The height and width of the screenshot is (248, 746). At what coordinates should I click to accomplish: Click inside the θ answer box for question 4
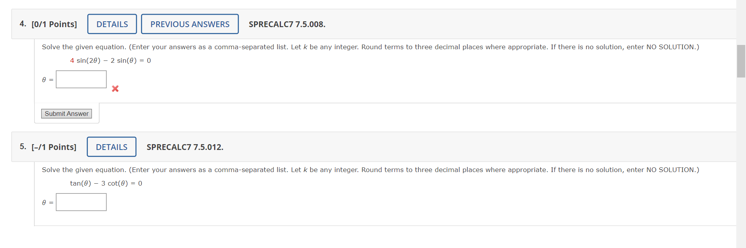[81, 79]
